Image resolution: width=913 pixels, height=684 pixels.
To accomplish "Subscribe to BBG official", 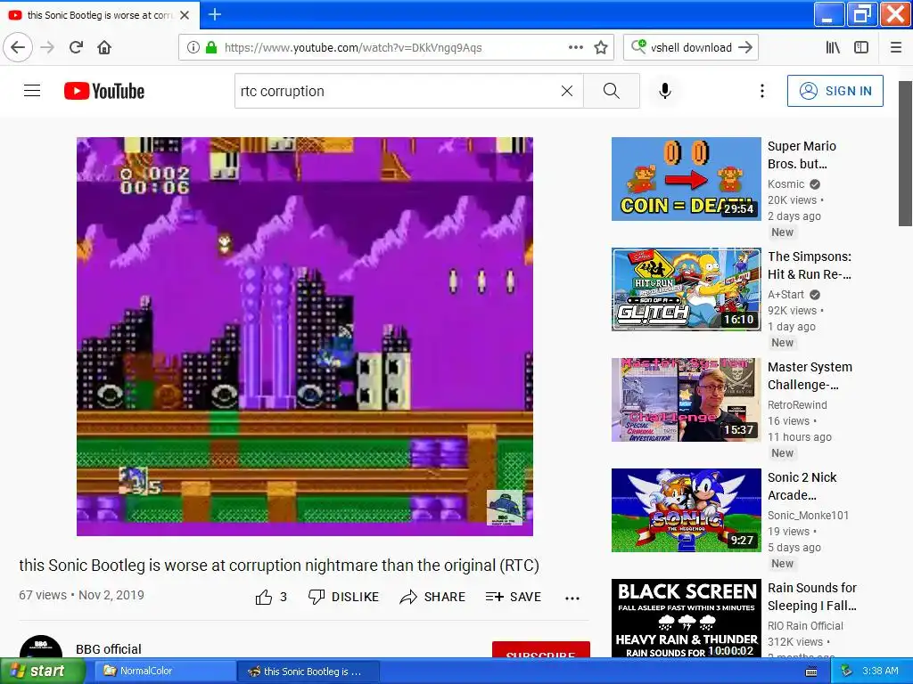I will (x=541, y=649).
